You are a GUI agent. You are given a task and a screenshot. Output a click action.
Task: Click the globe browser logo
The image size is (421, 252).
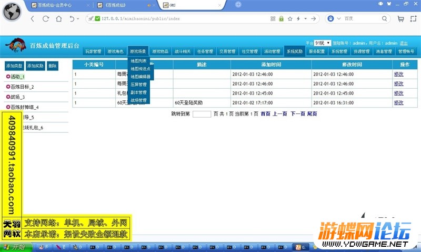12,12
